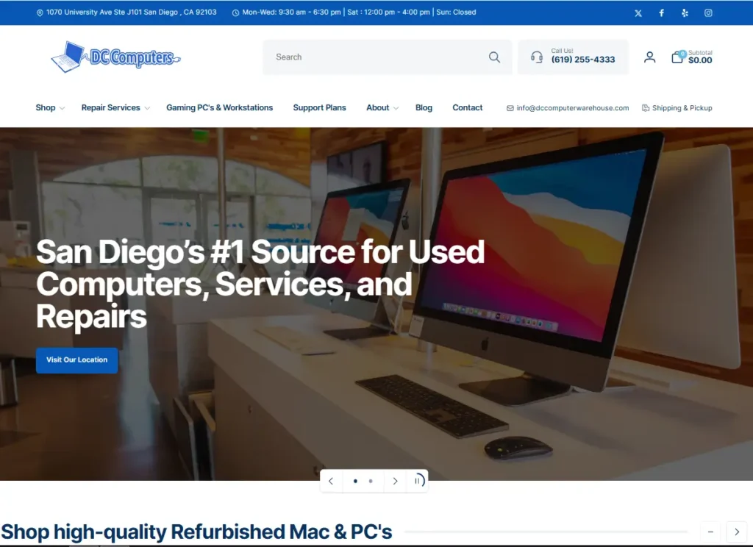Expand the About dropdown menu

(x=380, y=107)
